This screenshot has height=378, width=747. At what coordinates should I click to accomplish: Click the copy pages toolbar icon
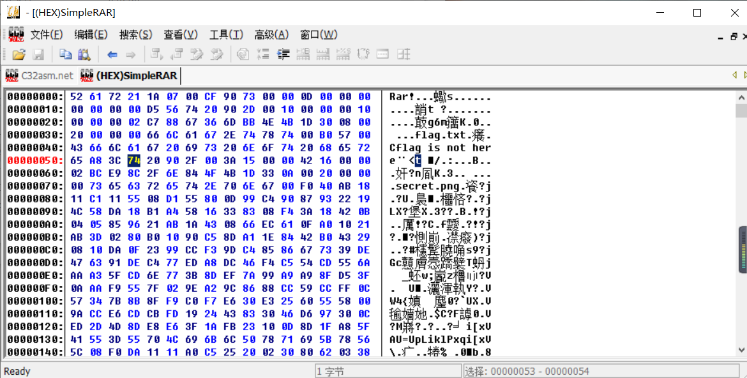tap(65, 54)
